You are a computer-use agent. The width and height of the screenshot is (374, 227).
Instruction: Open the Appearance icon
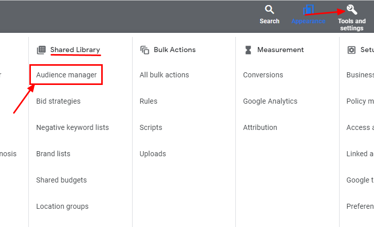coord(308,10)
